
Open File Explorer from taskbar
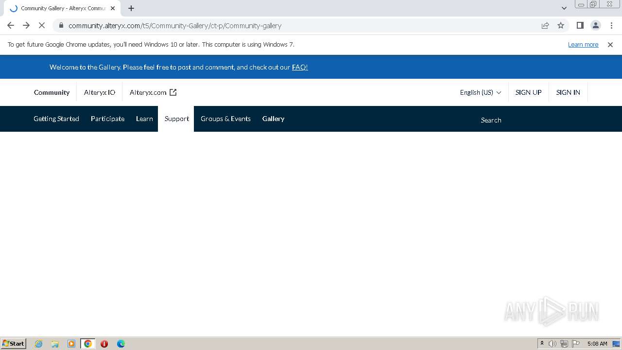coord(55,344)
